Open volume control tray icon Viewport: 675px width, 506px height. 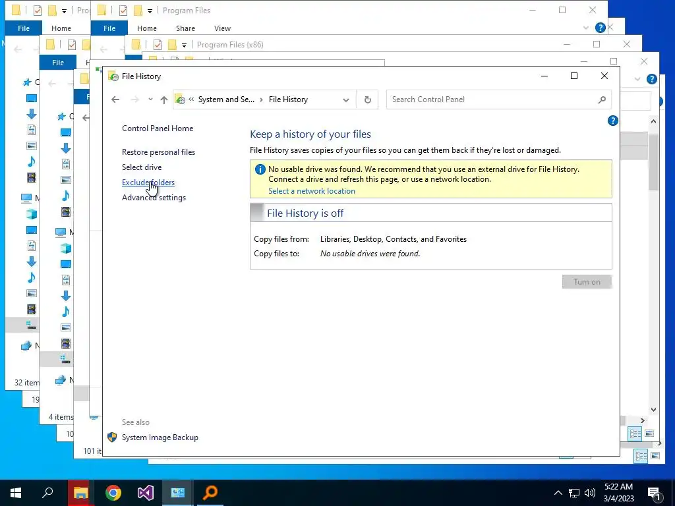[x=590, y=493]
